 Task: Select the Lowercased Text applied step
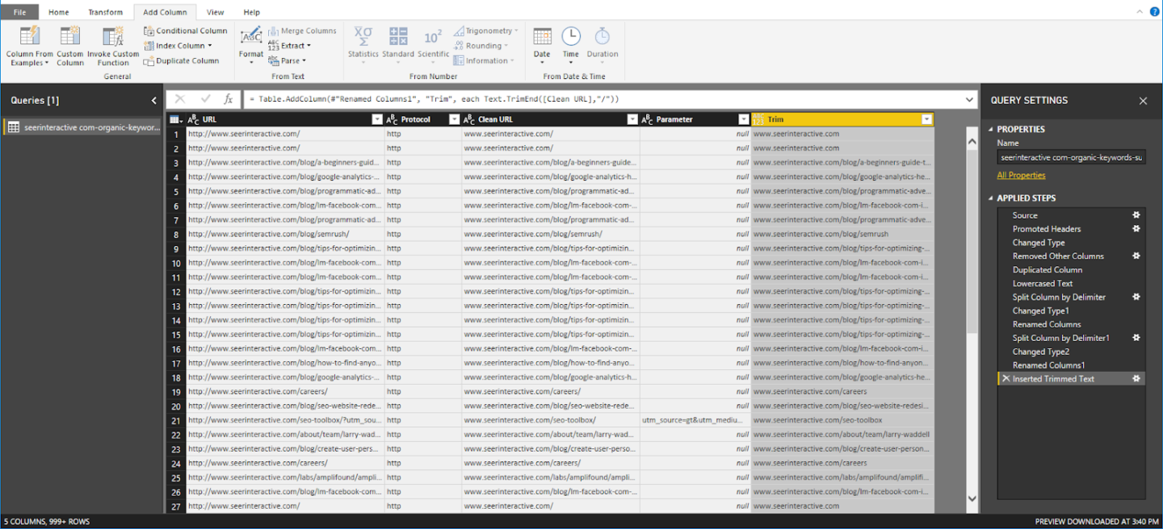(x=1043, y=283)
